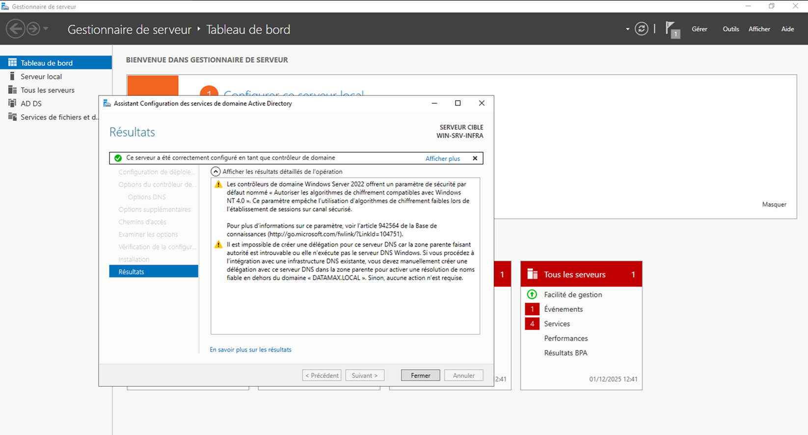Viewport: 808px width, 435px height.
Task: Collapse the detailed operation results
Action: pyautogui.click(x=215, y=171)
